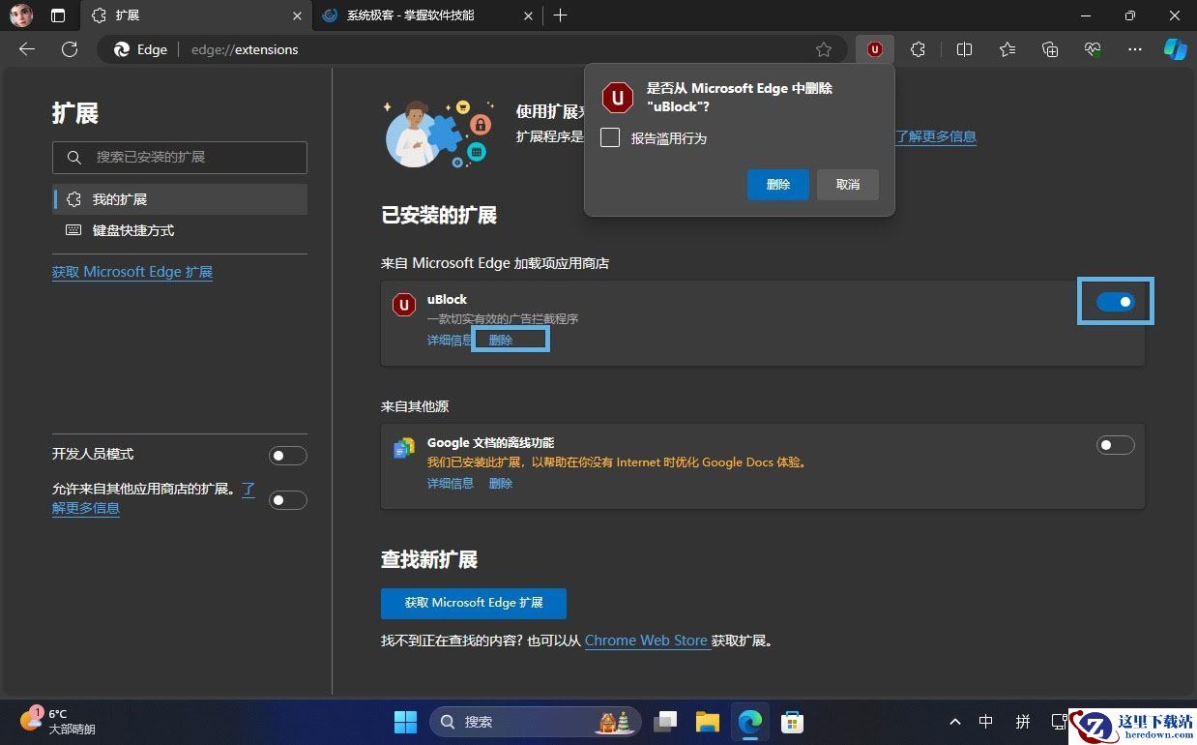Click the Microsoft Edge taskbar icon
Viewport: 1197px width, 745px height.
point(750,722)
